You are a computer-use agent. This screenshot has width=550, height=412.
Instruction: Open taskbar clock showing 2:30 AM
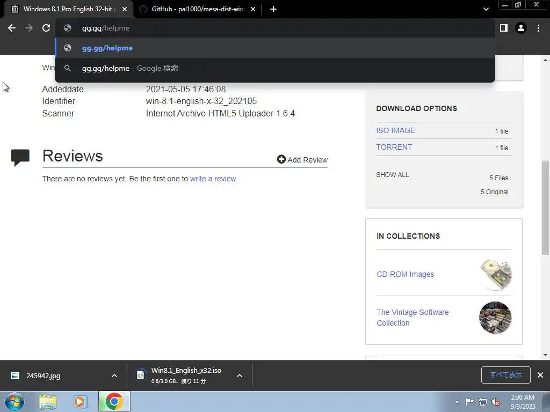coord(523,402)
